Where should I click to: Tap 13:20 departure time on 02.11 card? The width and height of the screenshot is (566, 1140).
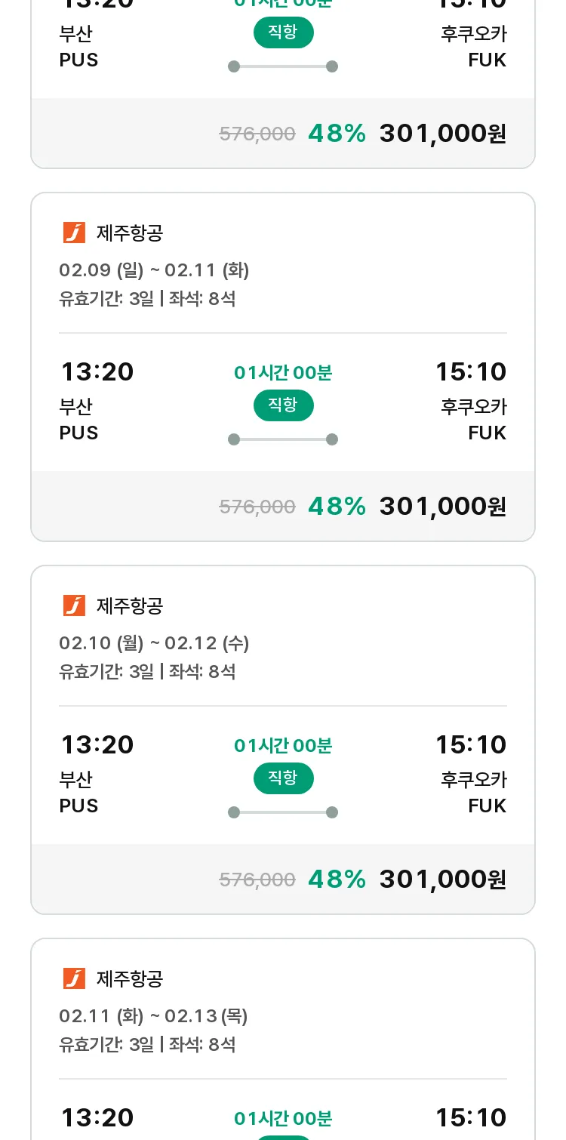(97, 1117)
